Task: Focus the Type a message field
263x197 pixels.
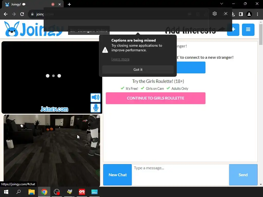Action: point(180,175)
